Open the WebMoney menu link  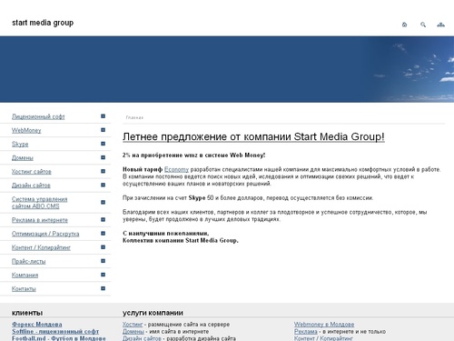[x=26, y=130]
